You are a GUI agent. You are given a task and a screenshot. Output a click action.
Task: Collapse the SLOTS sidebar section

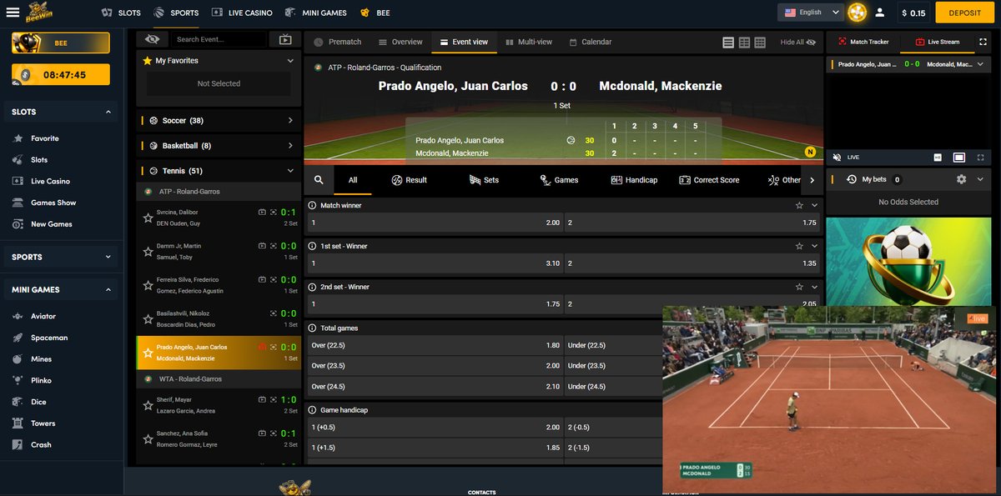[108, 112]
